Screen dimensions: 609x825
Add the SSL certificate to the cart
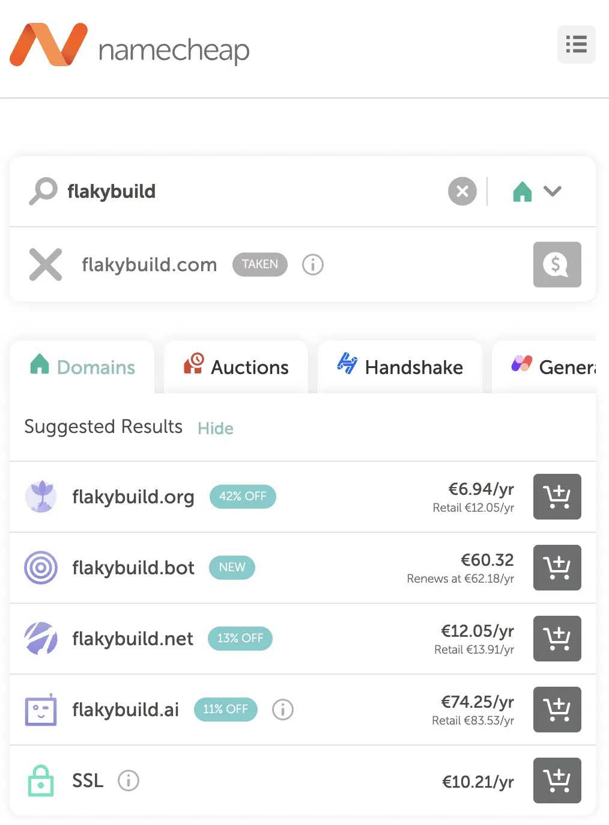[x=557, y=781]
